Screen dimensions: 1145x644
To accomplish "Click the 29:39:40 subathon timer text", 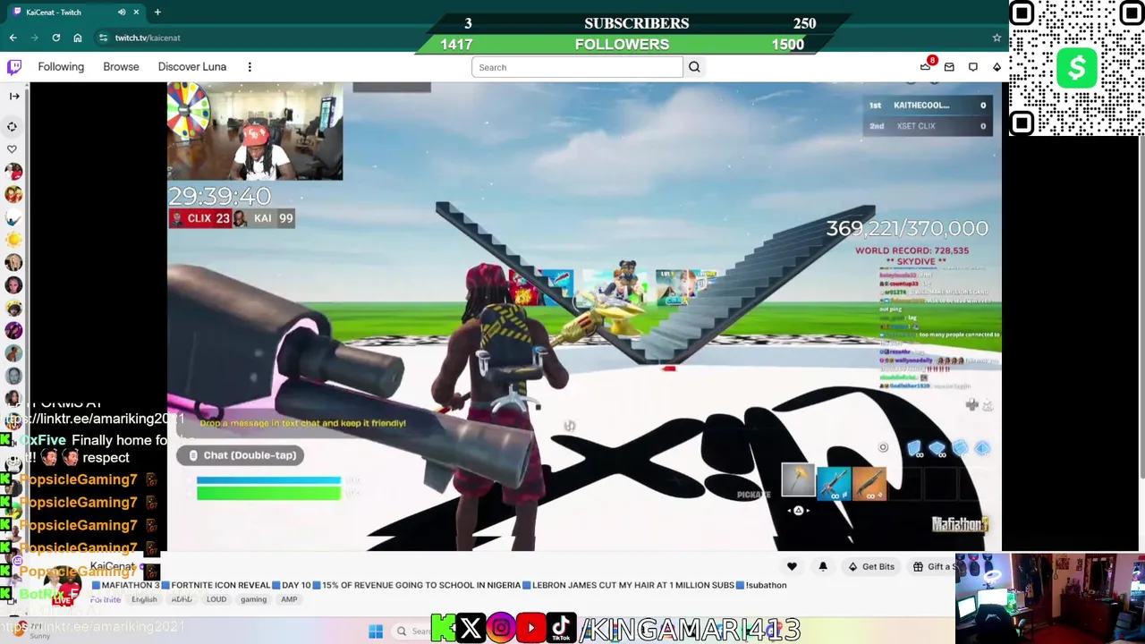I will click(220, 196).
